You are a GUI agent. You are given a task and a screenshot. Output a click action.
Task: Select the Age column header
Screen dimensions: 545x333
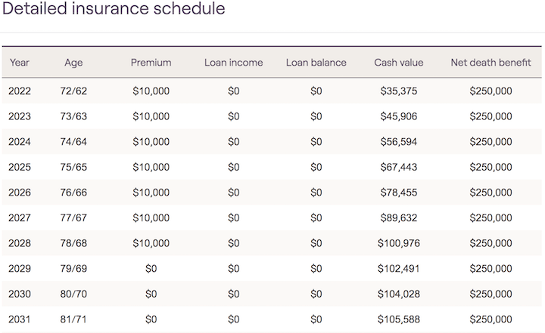[x=73, y=63]
